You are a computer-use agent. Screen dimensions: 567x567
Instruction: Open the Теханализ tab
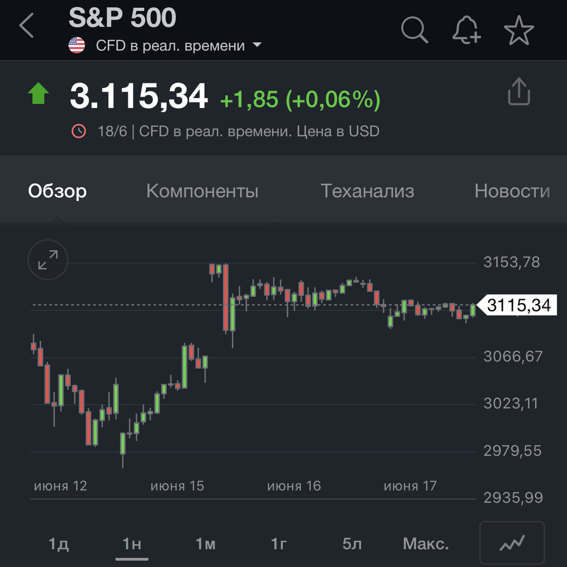coord(367,191)
